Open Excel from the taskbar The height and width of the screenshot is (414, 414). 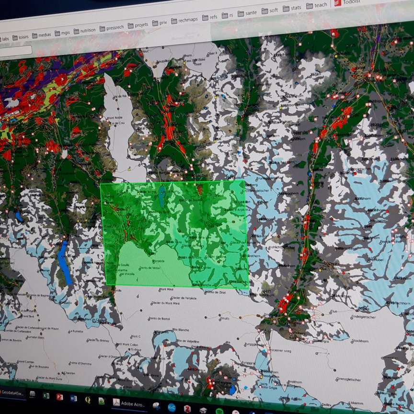click(x=46, y=396)
